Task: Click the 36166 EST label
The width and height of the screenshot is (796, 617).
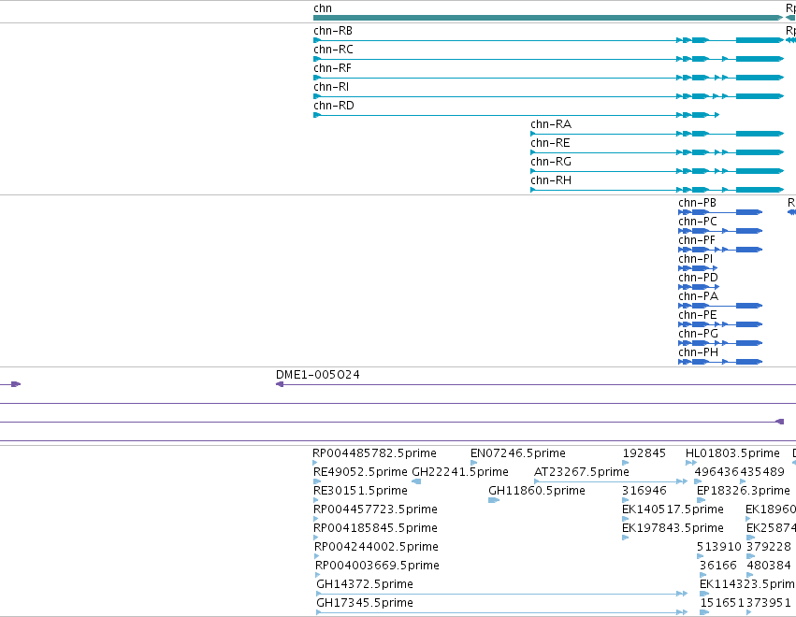Action: (718, 566)
